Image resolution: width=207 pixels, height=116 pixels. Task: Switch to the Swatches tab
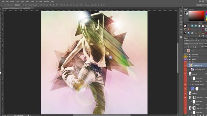coord(191,9)
